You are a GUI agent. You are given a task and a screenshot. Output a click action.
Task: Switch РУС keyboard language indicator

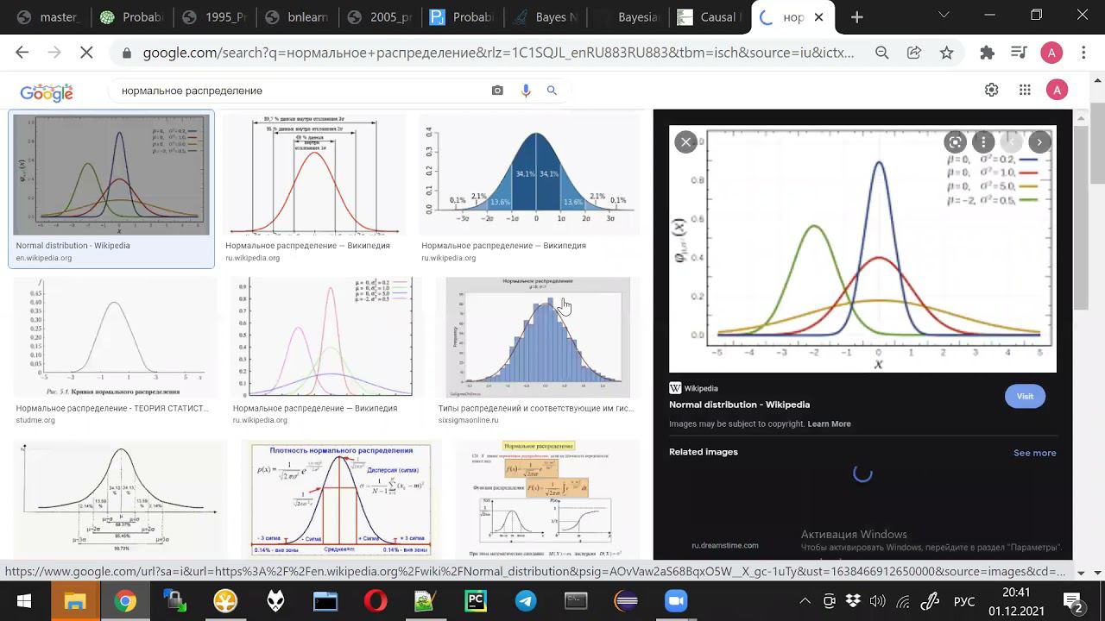(x=964, y=601)
